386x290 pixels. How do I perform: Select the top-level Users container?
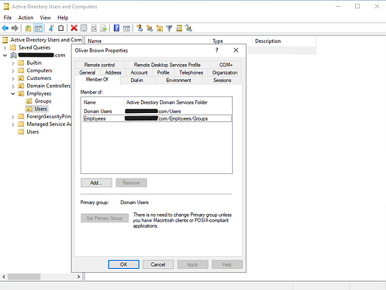29,132
